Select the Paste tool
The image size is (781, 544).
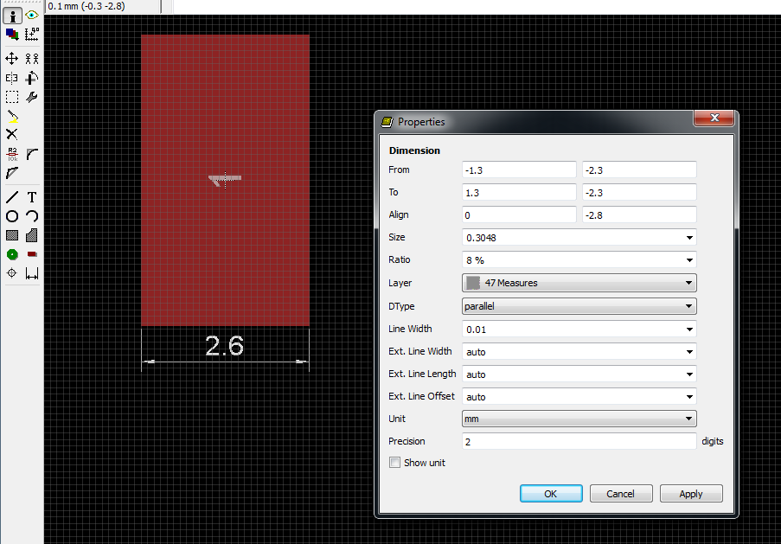pyautogui.click(x=12, y=117)
